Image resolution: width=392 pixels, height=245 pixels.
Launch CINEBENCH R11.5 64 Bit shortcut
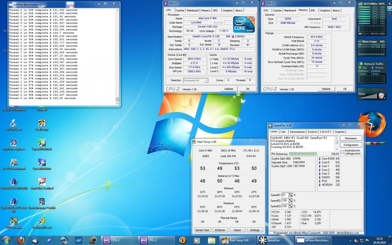click(14, 205)
